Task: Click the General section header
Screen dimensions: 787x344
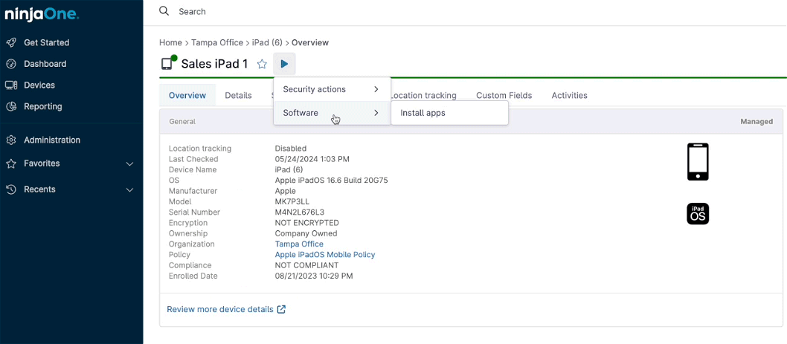Action: (x=182, y=121)
